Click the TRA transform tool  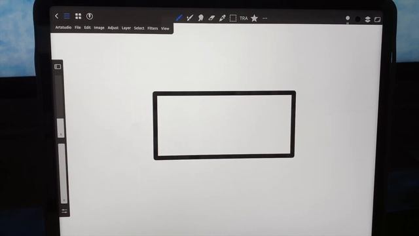(x=244, y=18)
